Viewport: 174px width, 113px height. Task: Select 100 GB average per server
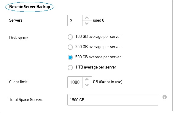coord(70,37)
